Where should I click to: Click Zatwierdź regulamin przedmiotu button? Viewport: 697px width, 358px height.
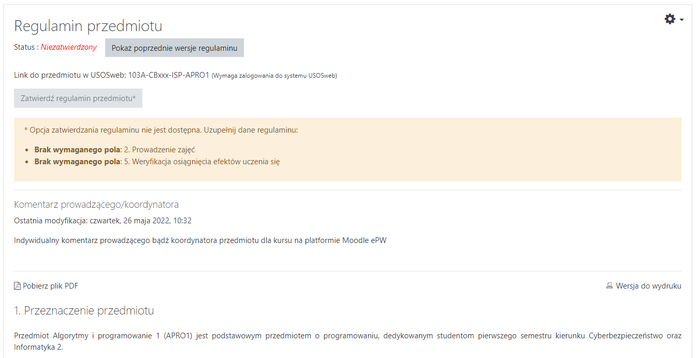click(x=78, y=98)
